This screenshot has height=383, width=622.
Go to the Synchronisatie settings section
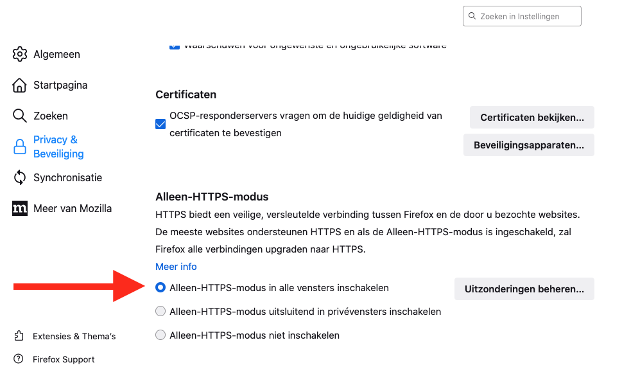coord(67,177)
